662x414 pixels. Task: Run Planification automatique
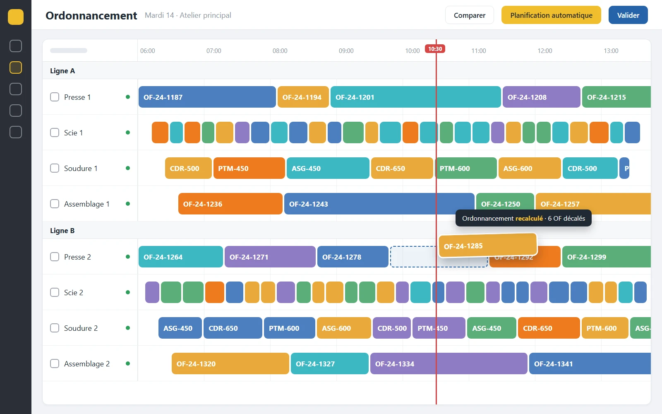click(551, 15)
